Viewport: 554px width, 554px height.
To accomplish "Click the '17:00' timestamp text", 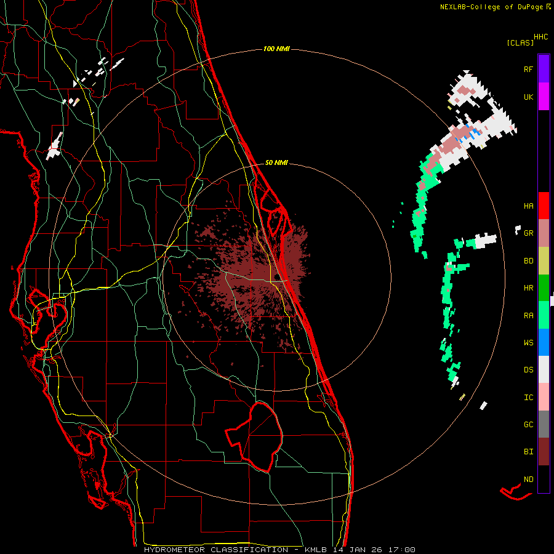I will (401, 550).
